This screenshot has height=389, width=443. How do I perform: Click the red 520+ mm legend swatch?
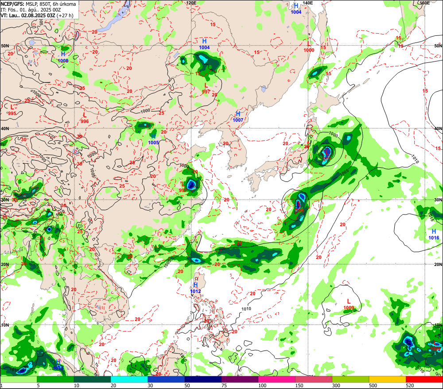pyautogui.click(x=424, y=379)
